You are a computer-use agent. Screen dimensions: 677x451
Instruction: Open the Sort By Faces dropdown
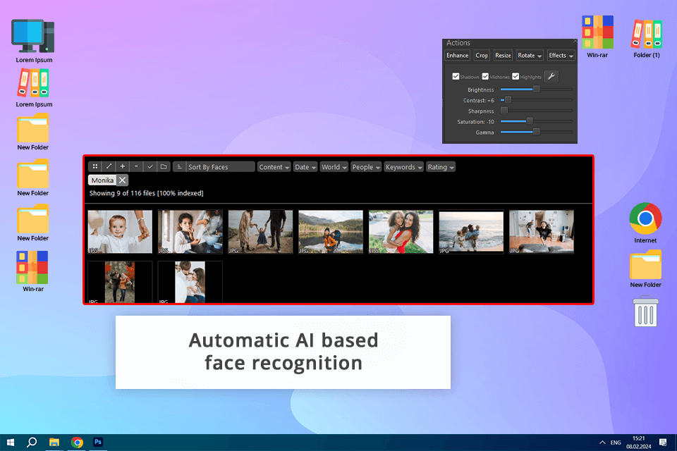point(221,166)
